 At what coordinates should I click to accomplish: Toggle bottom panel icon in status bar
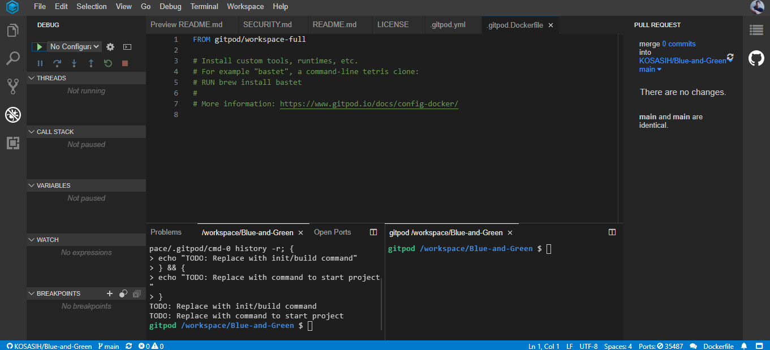(x=760, y=346)
